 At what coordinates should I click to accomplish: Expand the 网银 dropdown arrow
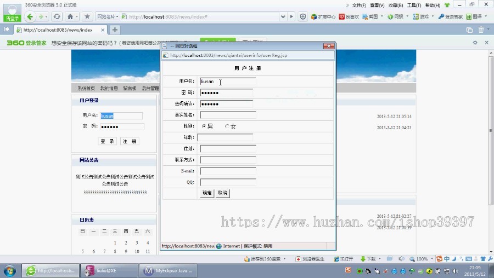tap(407, 16)
